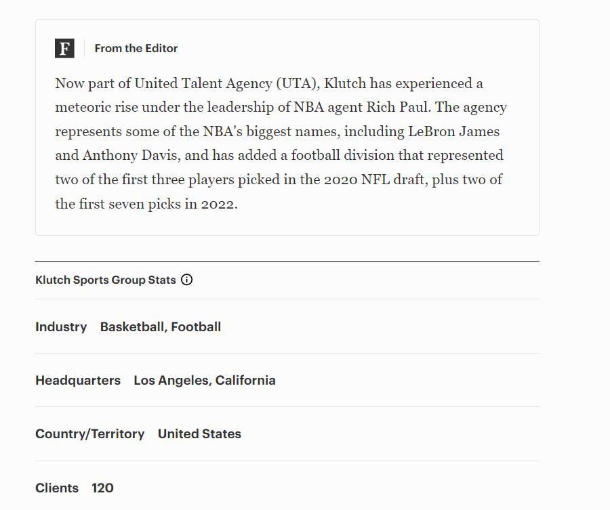
Task: Click the "From the Editor" heading
Action: [136, 48]
